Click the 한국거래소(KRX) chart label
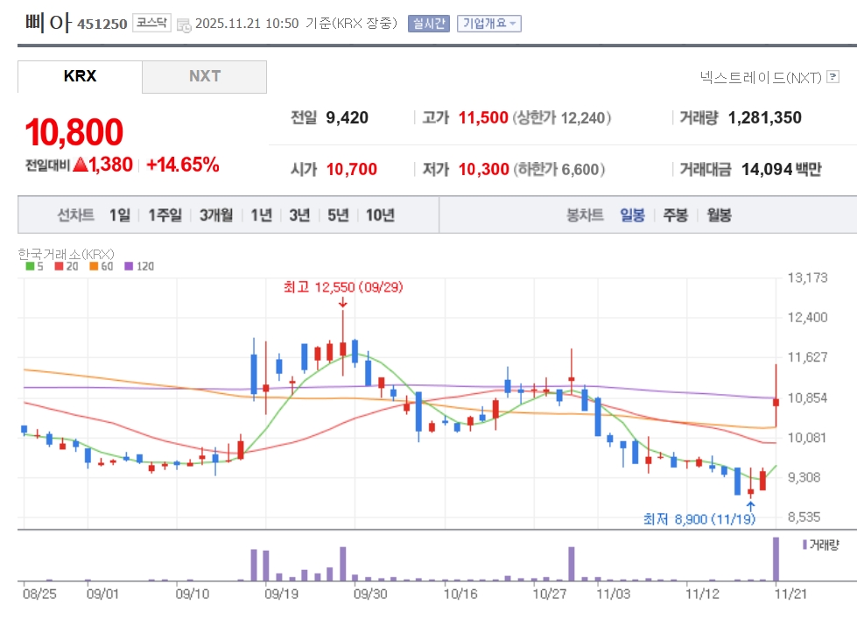The image size is (857, 619). 67,254
